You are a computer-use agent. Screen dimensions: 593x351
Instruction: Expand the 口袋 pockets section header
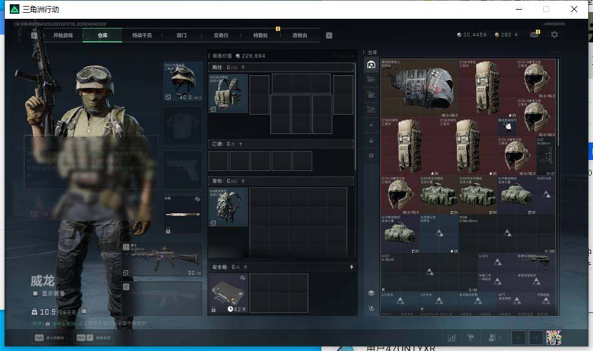[281, 144]
